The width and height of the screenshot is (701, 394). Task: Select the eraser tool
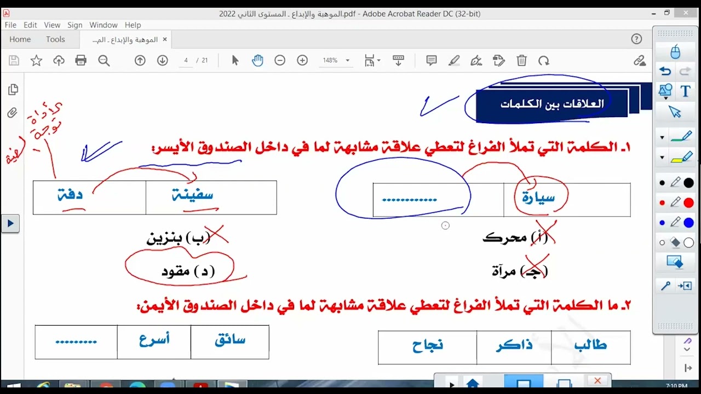[675, 242]
